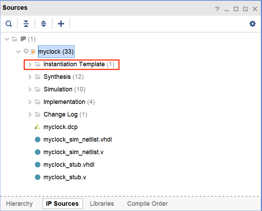Expand the Synthesis folder
This screenshot has height=211, width=262.
click(30, 77)
